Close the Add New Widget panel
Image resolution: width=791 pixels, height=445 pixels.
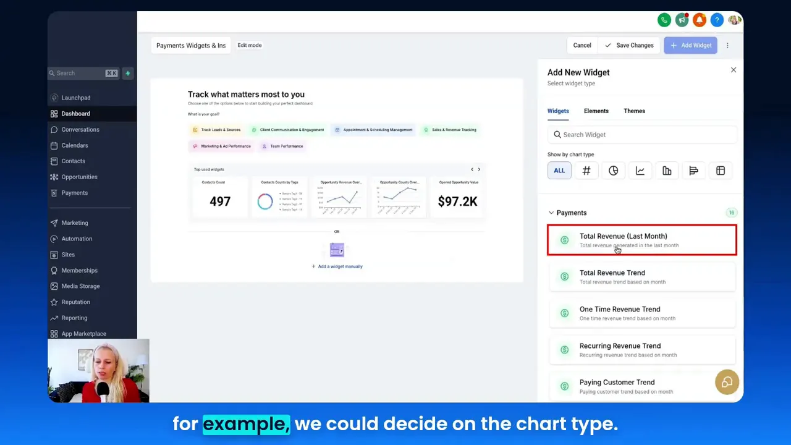click(734, 70)
